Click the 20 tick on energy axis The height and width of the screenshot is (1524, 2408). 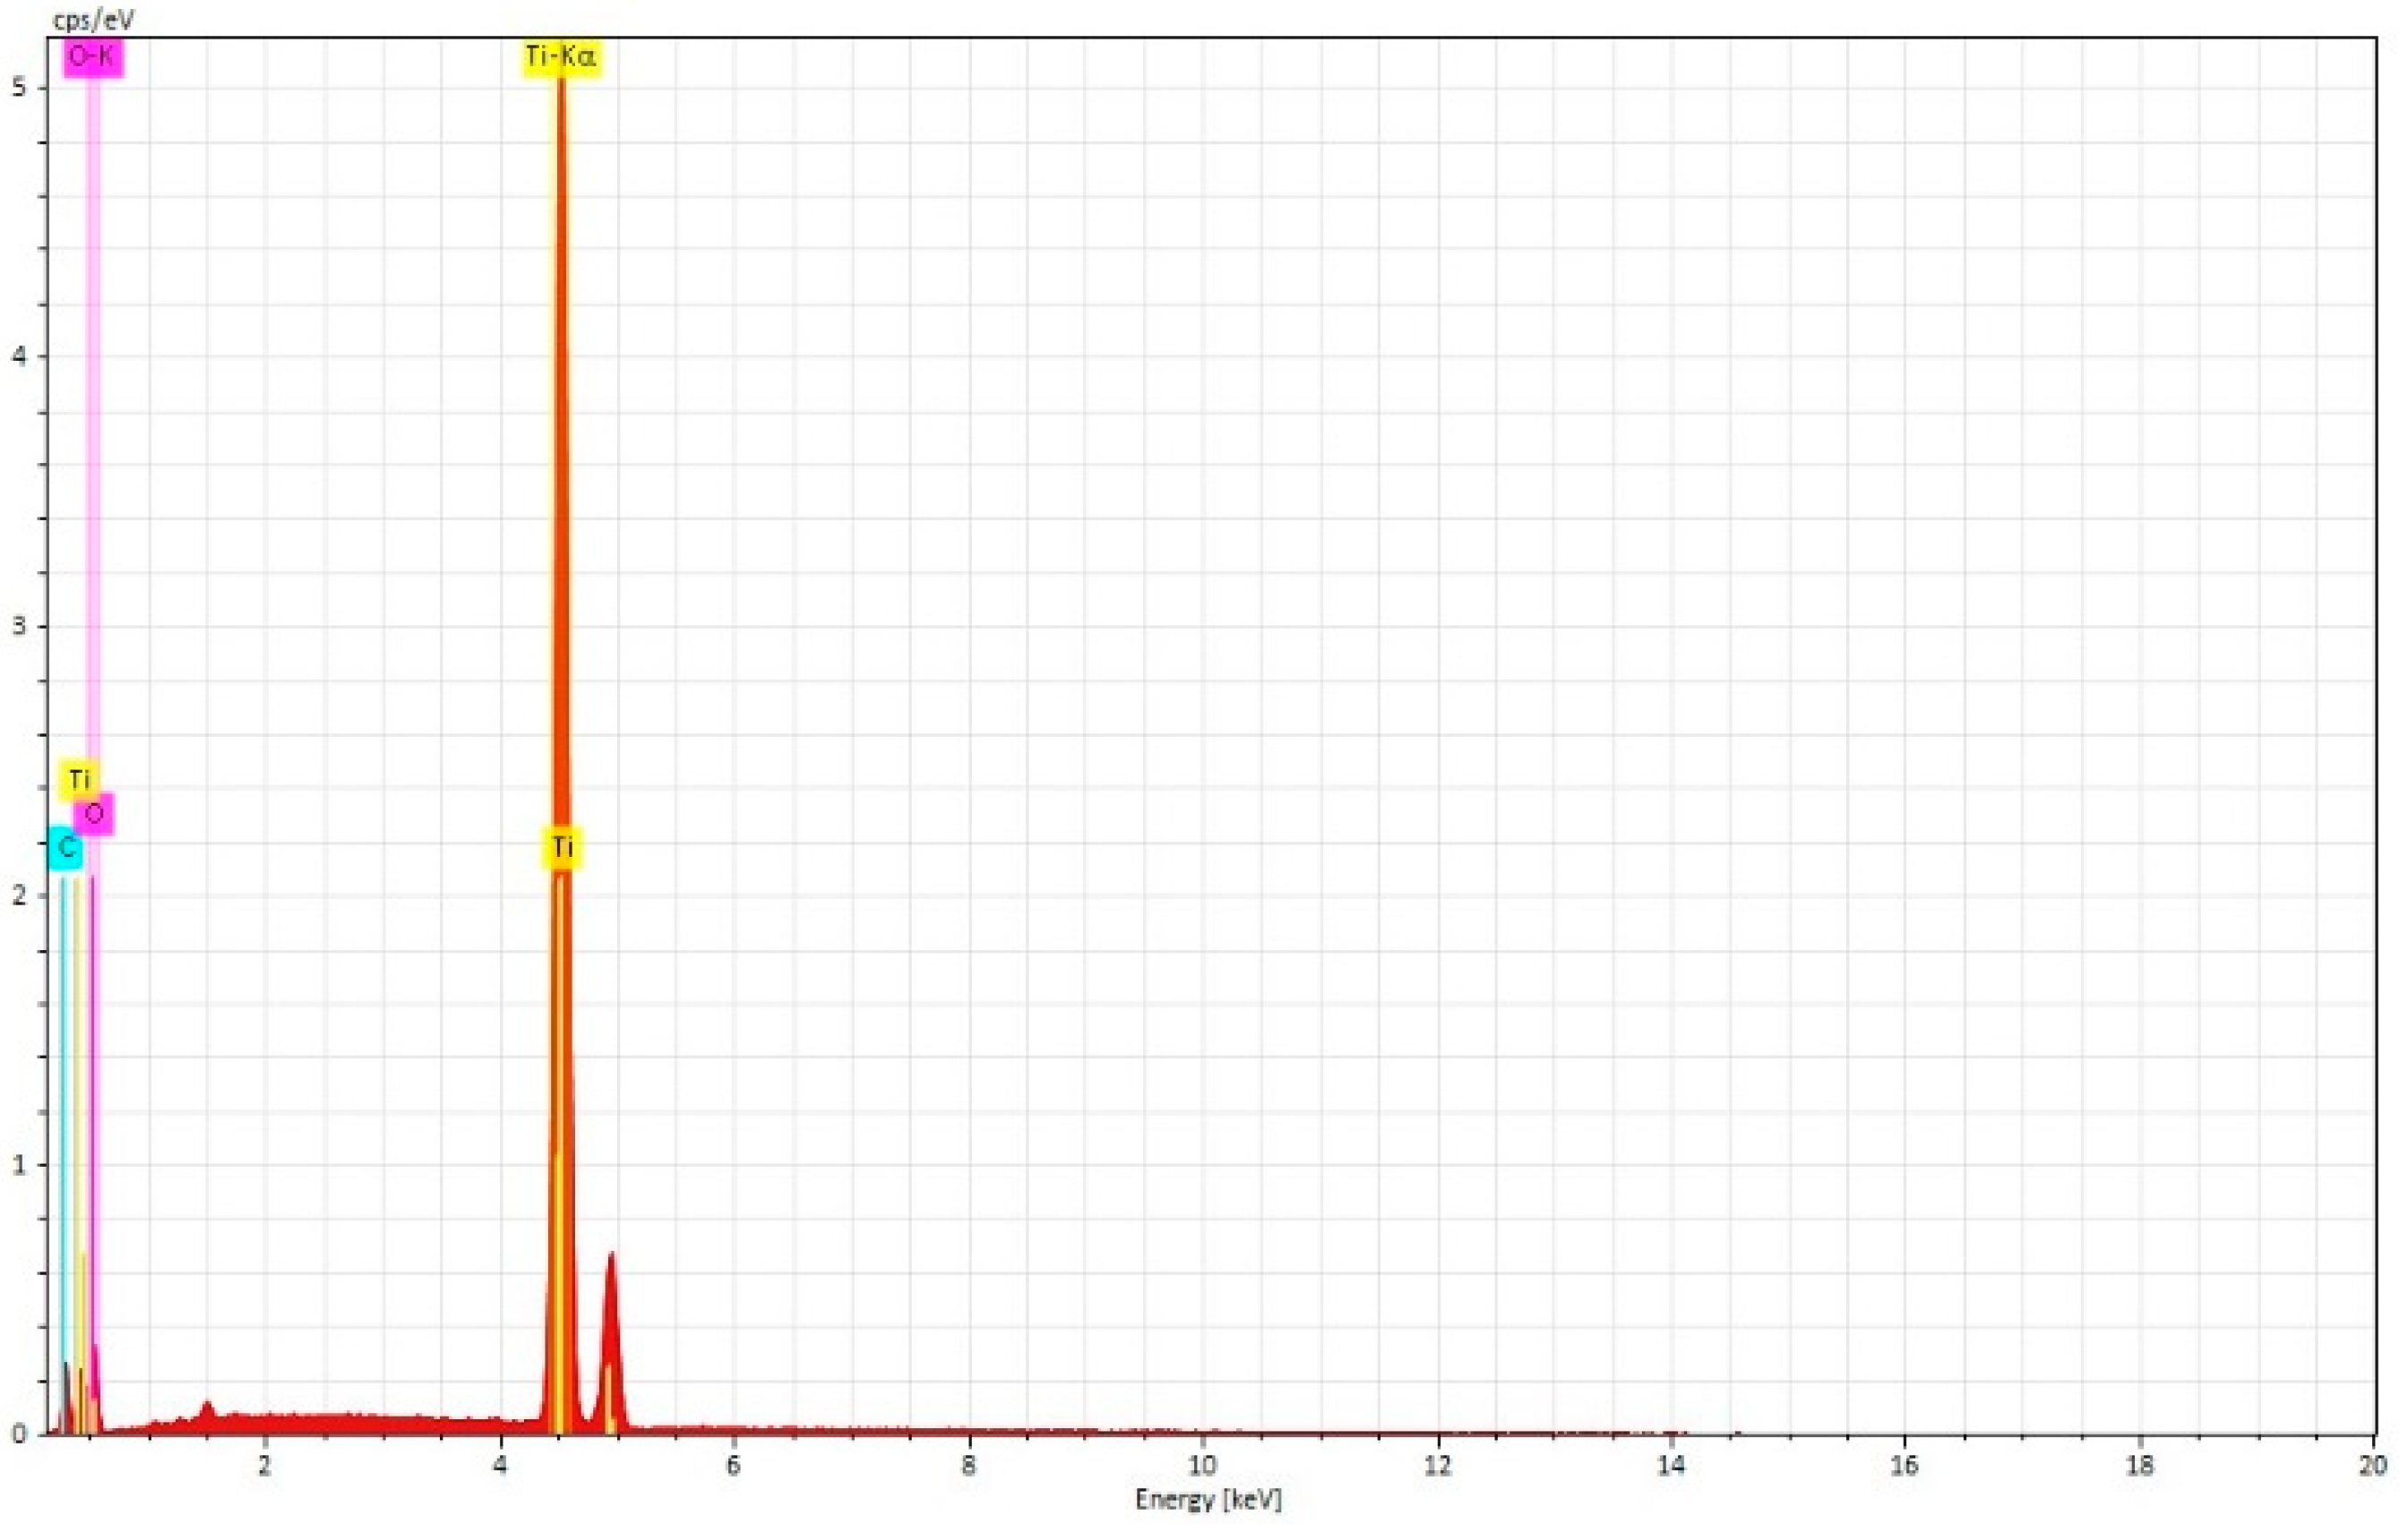(x=2372, y=1465)
